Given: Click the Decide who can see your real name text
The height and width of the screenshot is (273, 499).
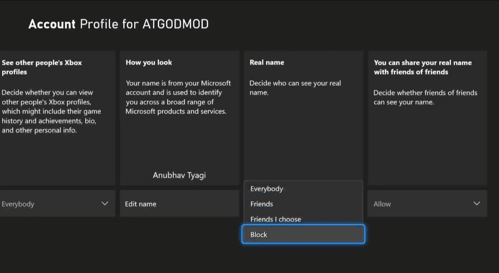Looking at the screenshot, I should (295, 87).
